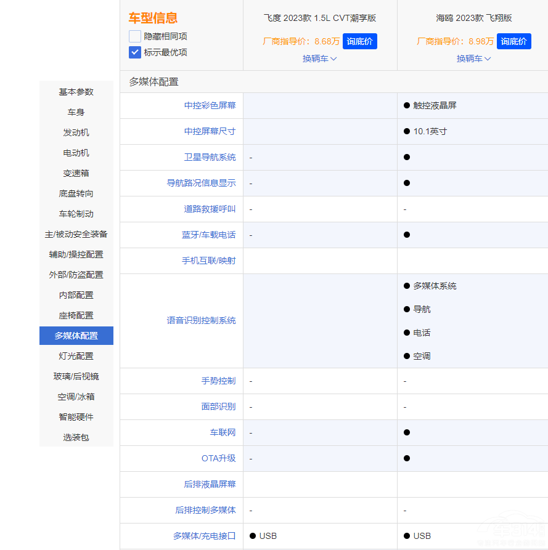
Task: Click 海鸥 2023款 飞翔版 title
Action: tap(473, 18)
